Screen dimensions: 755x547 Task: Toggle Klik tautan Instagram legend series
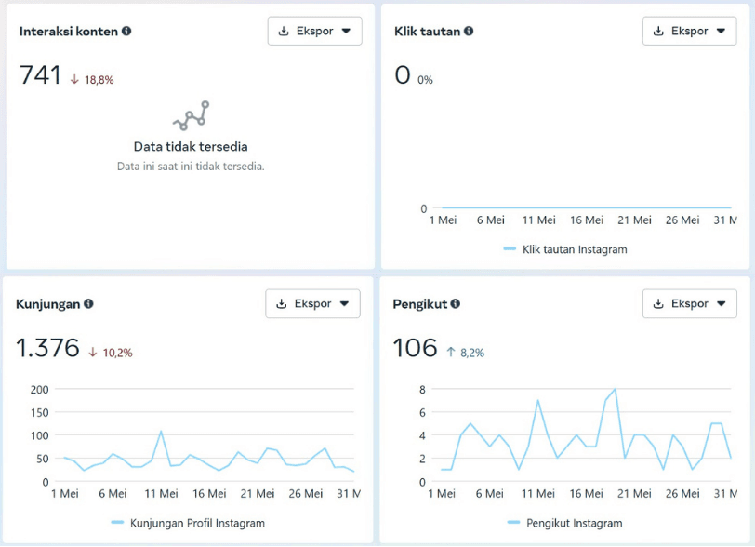[x=565, y=249]
